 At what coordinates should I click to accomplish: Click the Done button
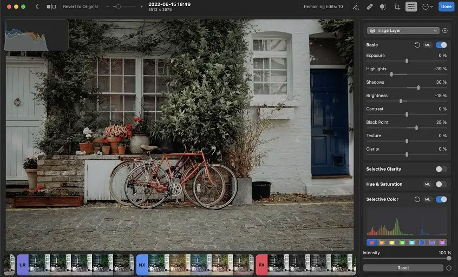(446, 6)
